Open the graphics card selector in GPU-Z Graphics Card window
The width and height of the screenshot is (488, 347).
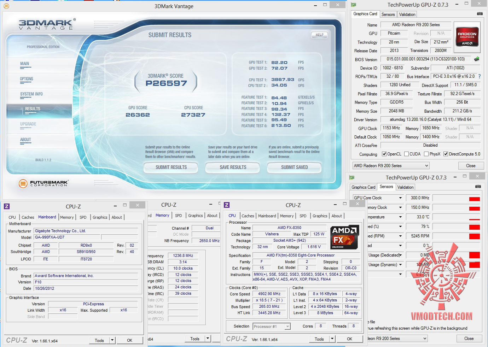click(391, 166)
